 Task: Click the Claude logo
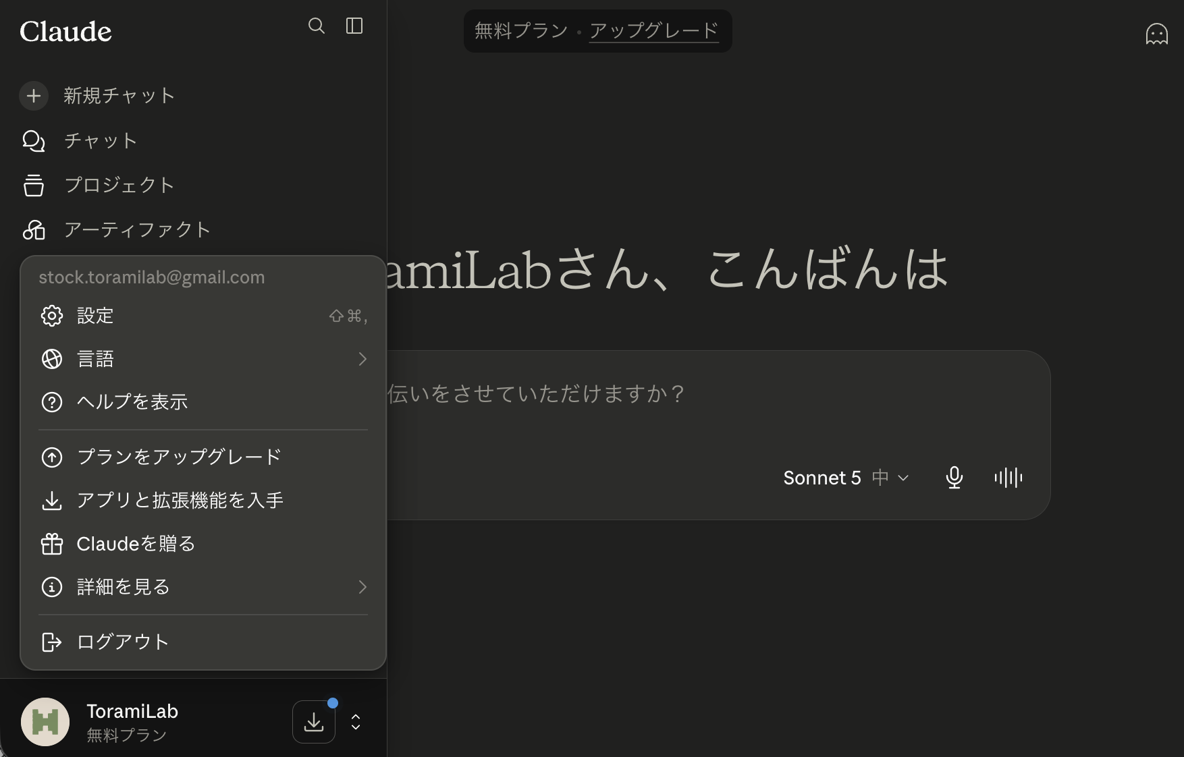(65, 31)
